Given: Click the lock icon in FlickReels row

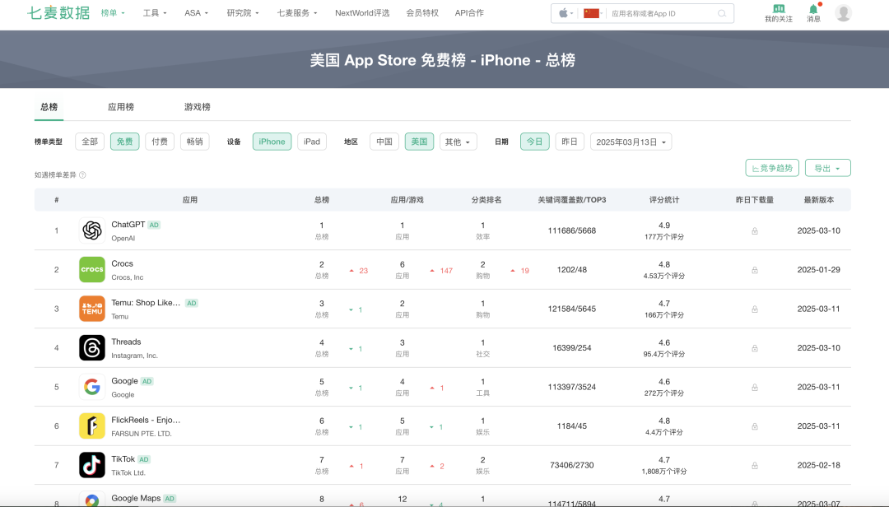Looking at the screenshot, I should coord(755,426).
